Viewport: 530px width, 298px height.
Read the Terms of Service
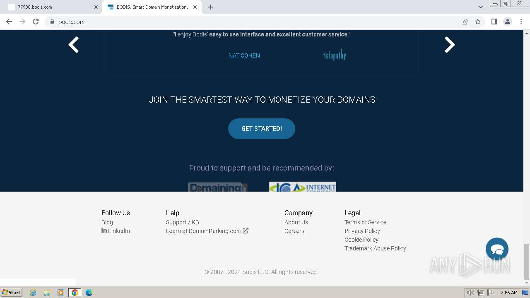click(365, 222)
